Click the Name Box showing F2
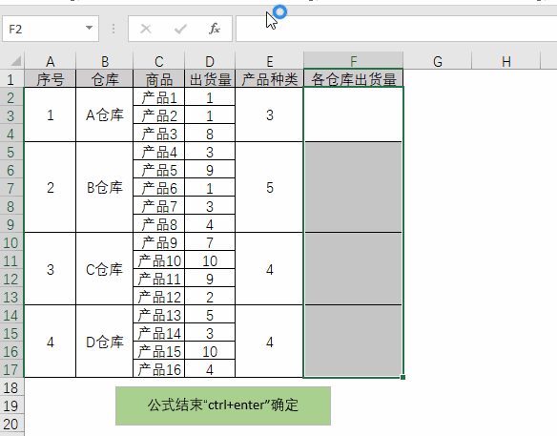This screenshot has width=557, height=436. 51,29
